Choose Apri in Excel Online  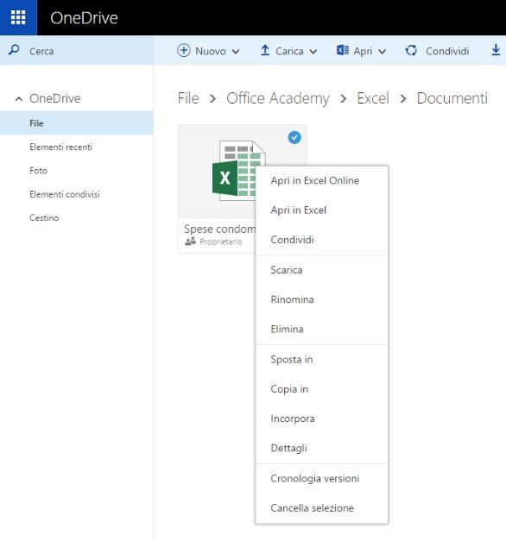[321, 180]
